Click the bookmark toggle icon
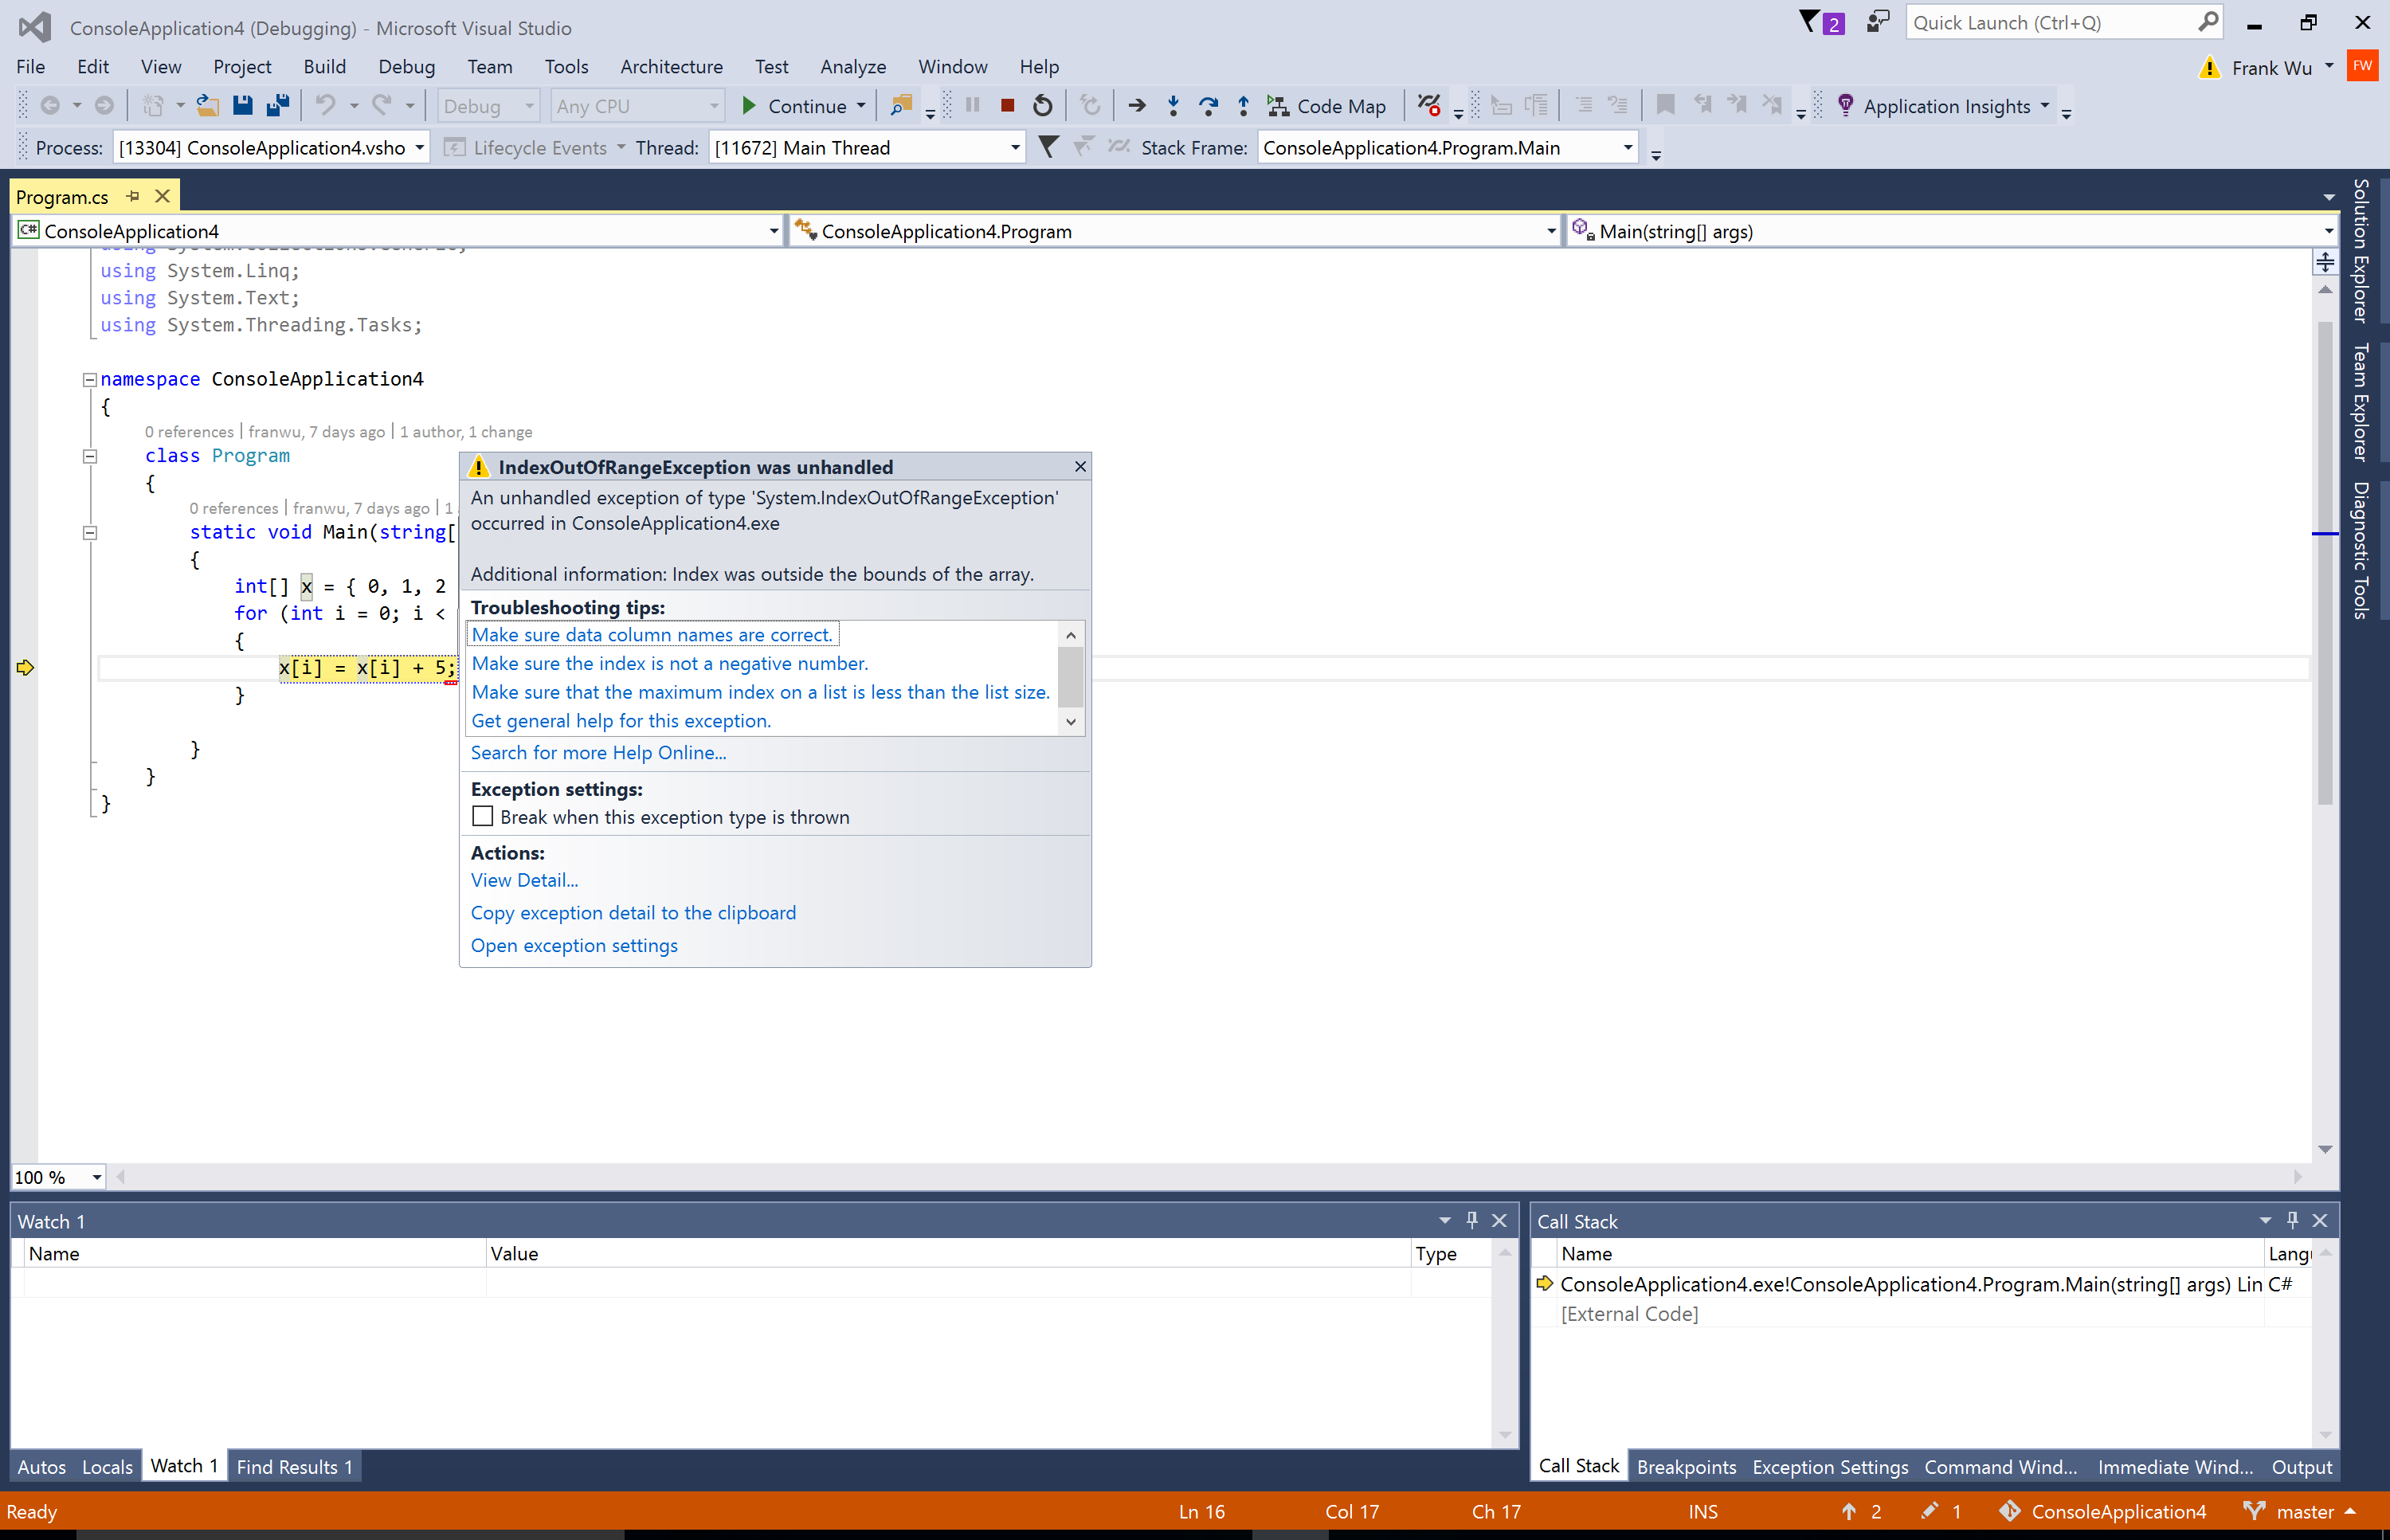 click(x=1665, y=106)
